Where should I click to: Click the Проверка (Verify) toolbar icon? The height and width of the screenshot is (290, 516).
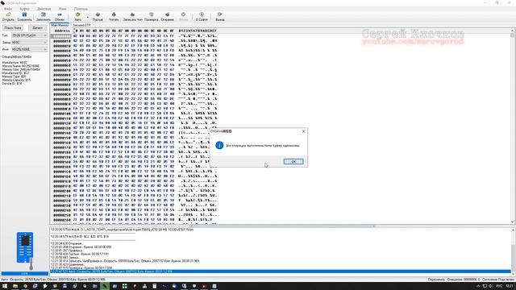pos(152,16)
